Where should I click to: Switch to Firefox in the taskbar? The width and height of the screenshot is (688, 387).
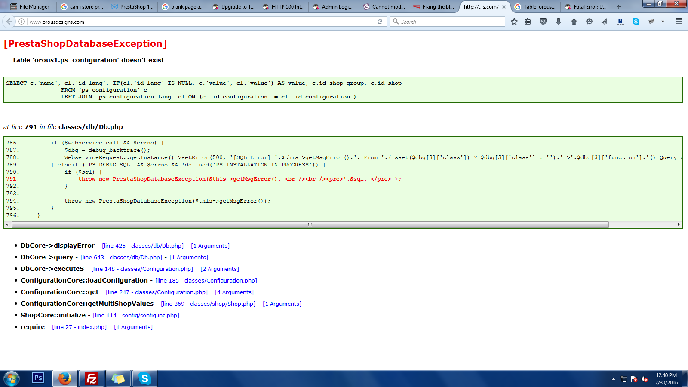coord(65,378)
